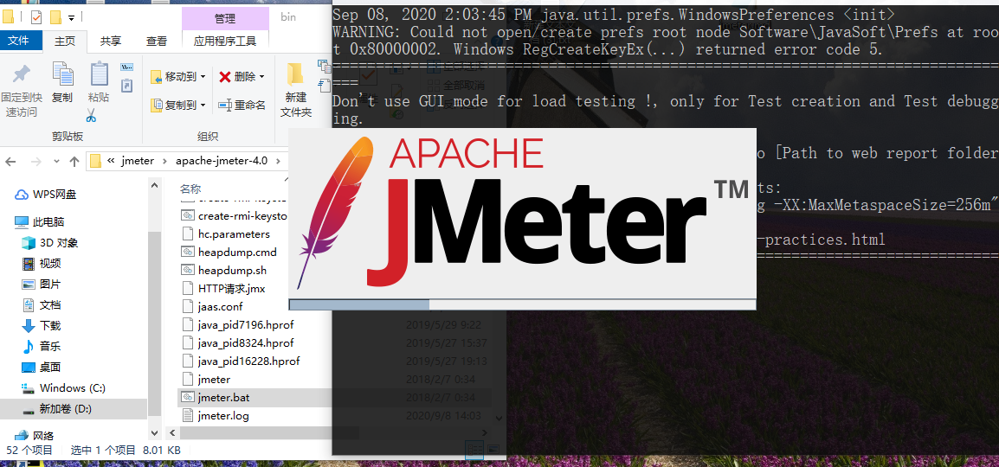
Task: Click the New folder icon in quick access toolbar
Action: click(55, 17)
